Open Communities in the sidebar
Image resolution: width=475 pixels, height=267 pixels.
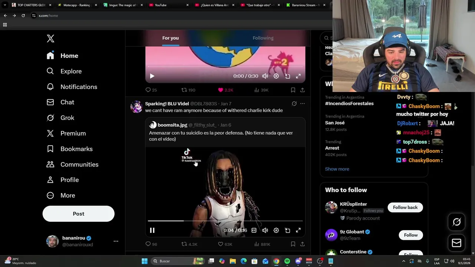[x=72, y=165]
